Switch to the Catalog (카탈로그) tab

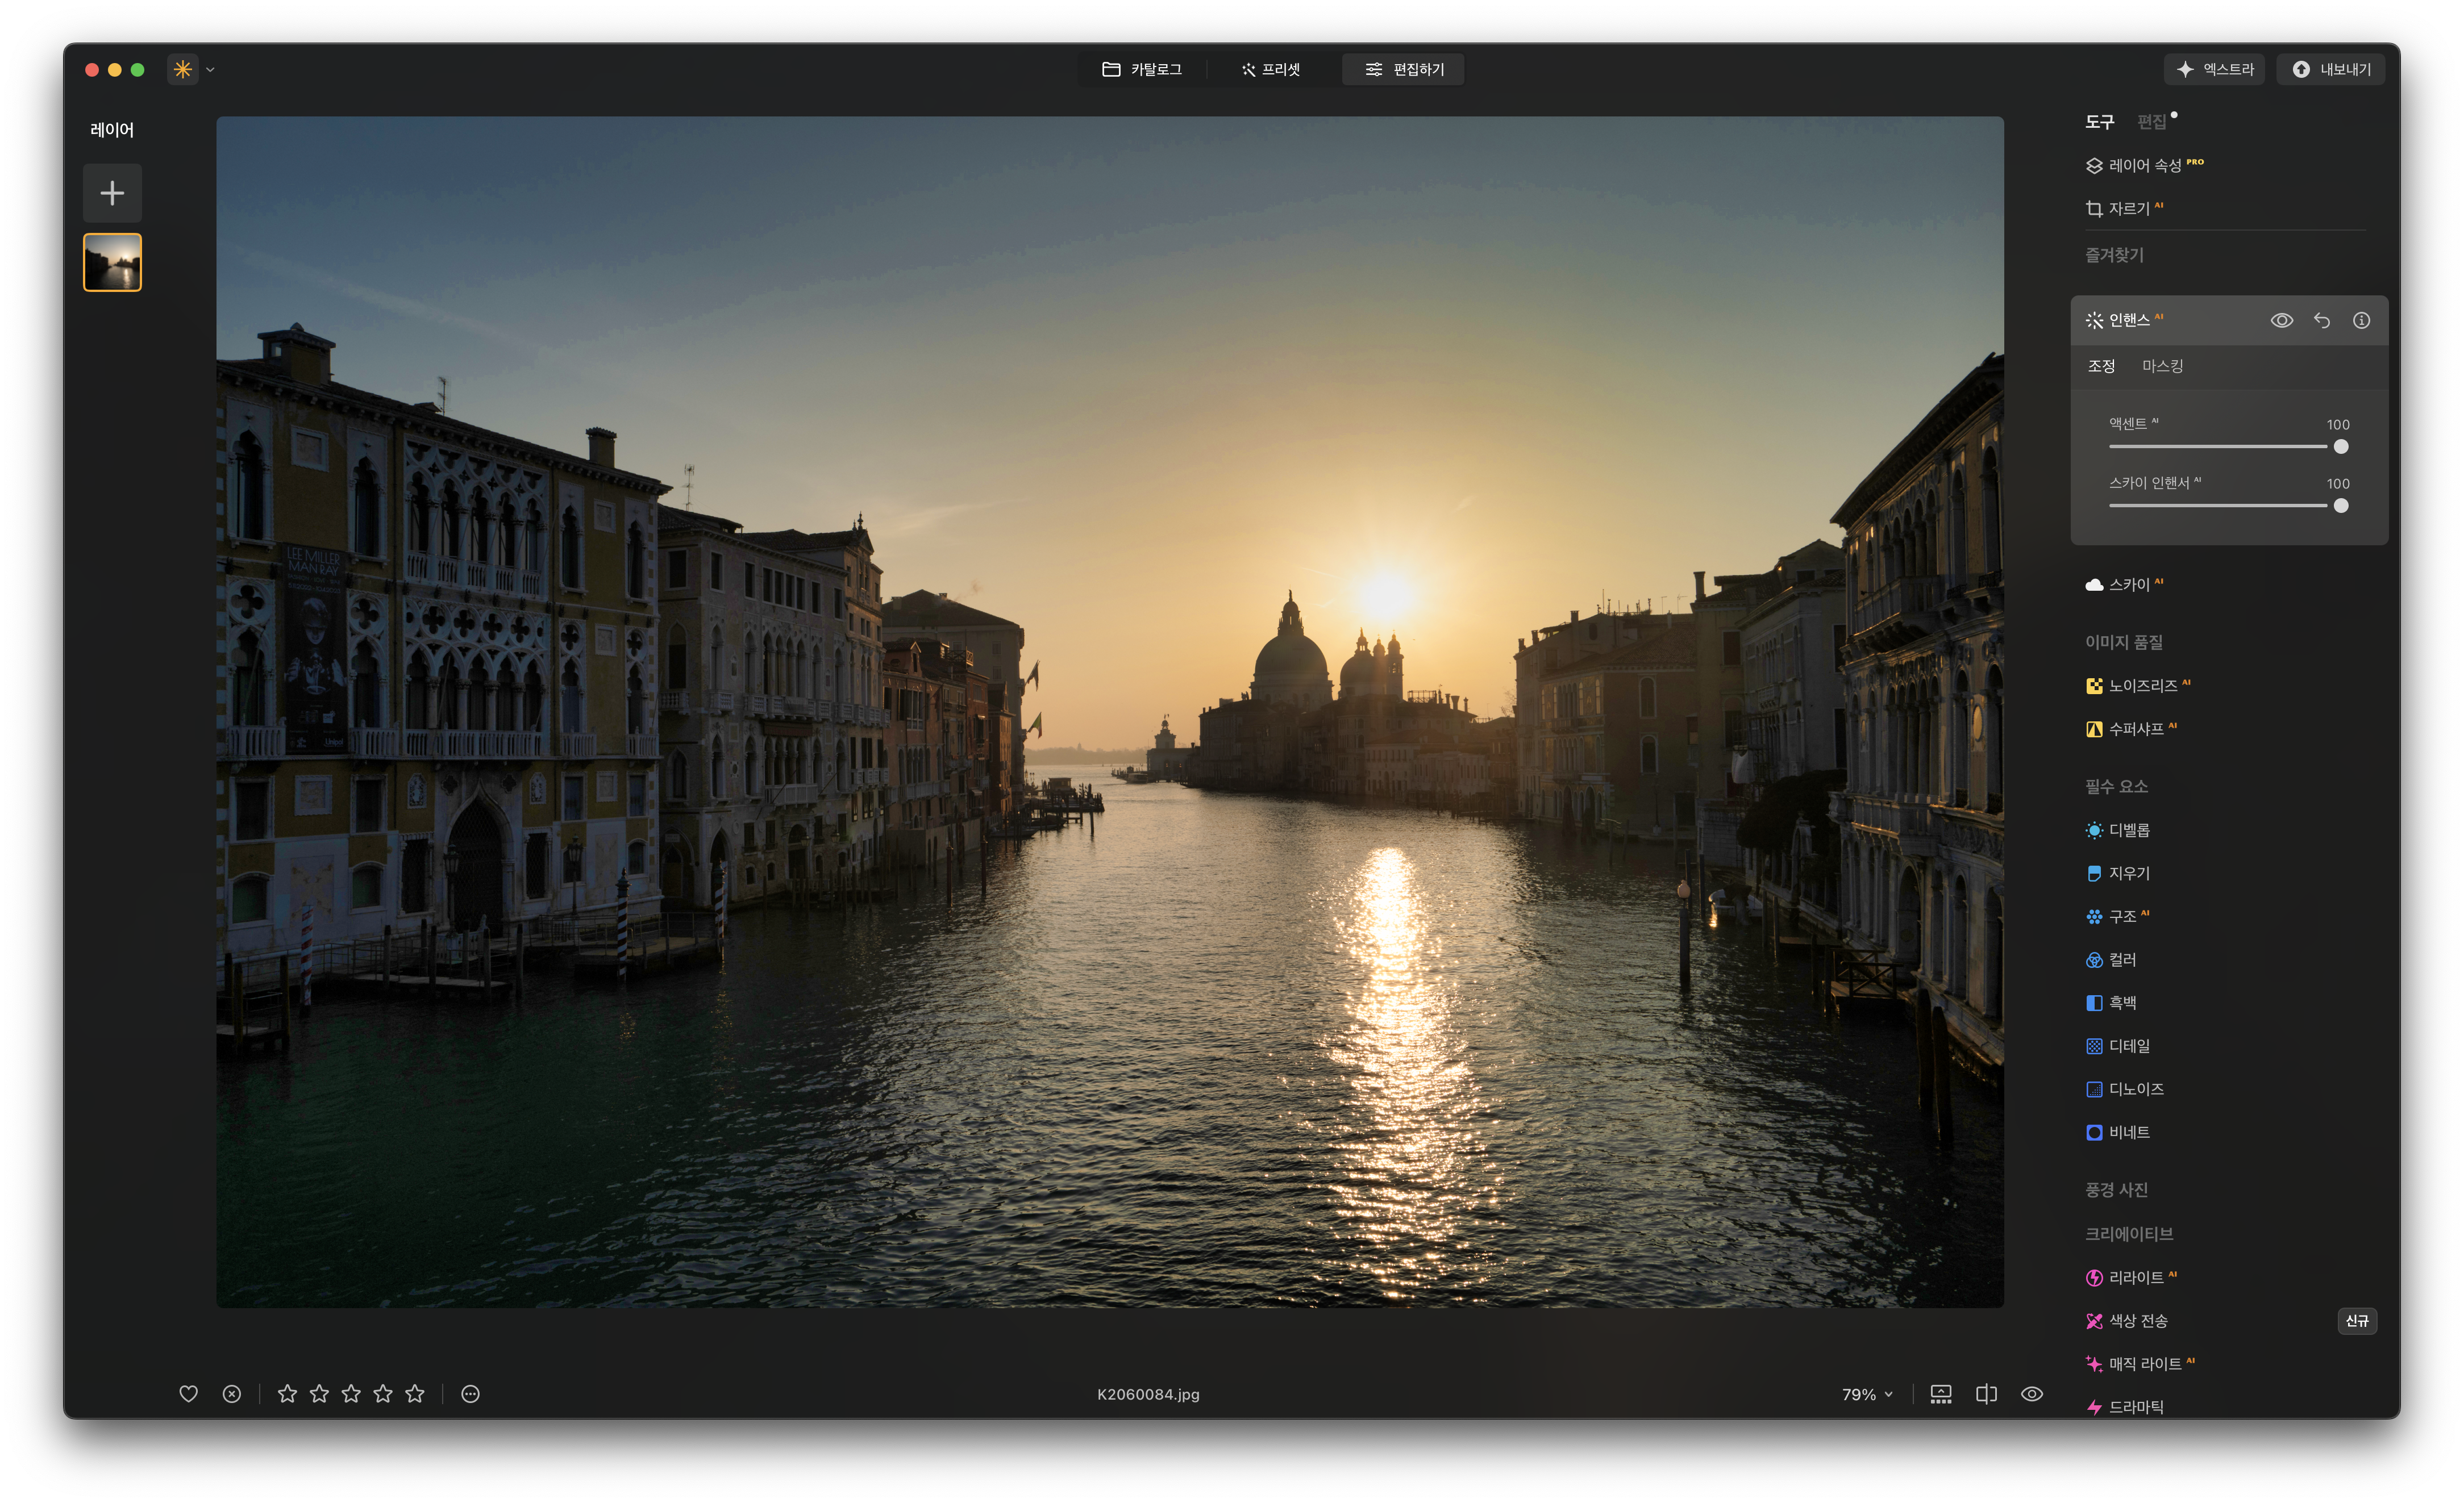pos(1142,70)
